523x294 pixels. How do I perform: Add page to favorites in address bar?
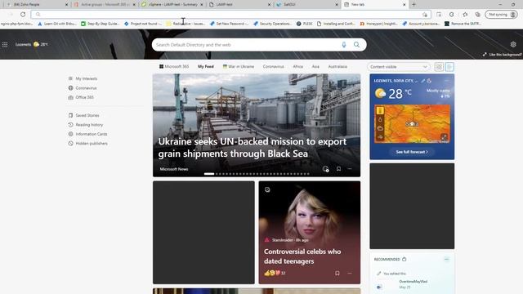425,15
